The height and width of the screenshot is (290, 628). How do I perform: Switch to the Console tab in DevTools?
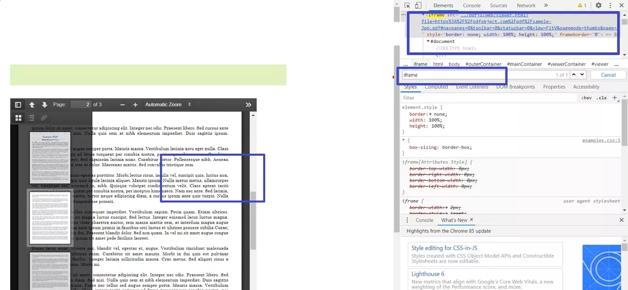click(x=471, y=5)
